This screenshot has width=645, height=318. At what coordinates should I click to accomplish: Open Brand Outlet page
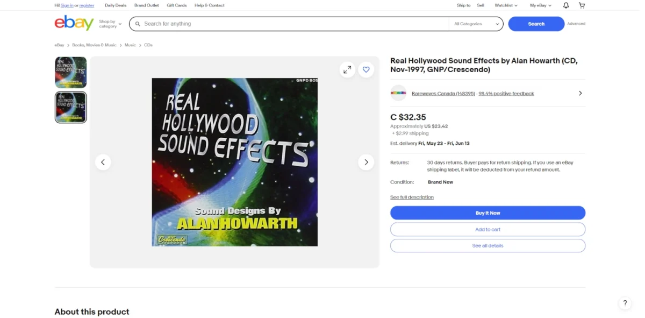(x=147, y=5)
